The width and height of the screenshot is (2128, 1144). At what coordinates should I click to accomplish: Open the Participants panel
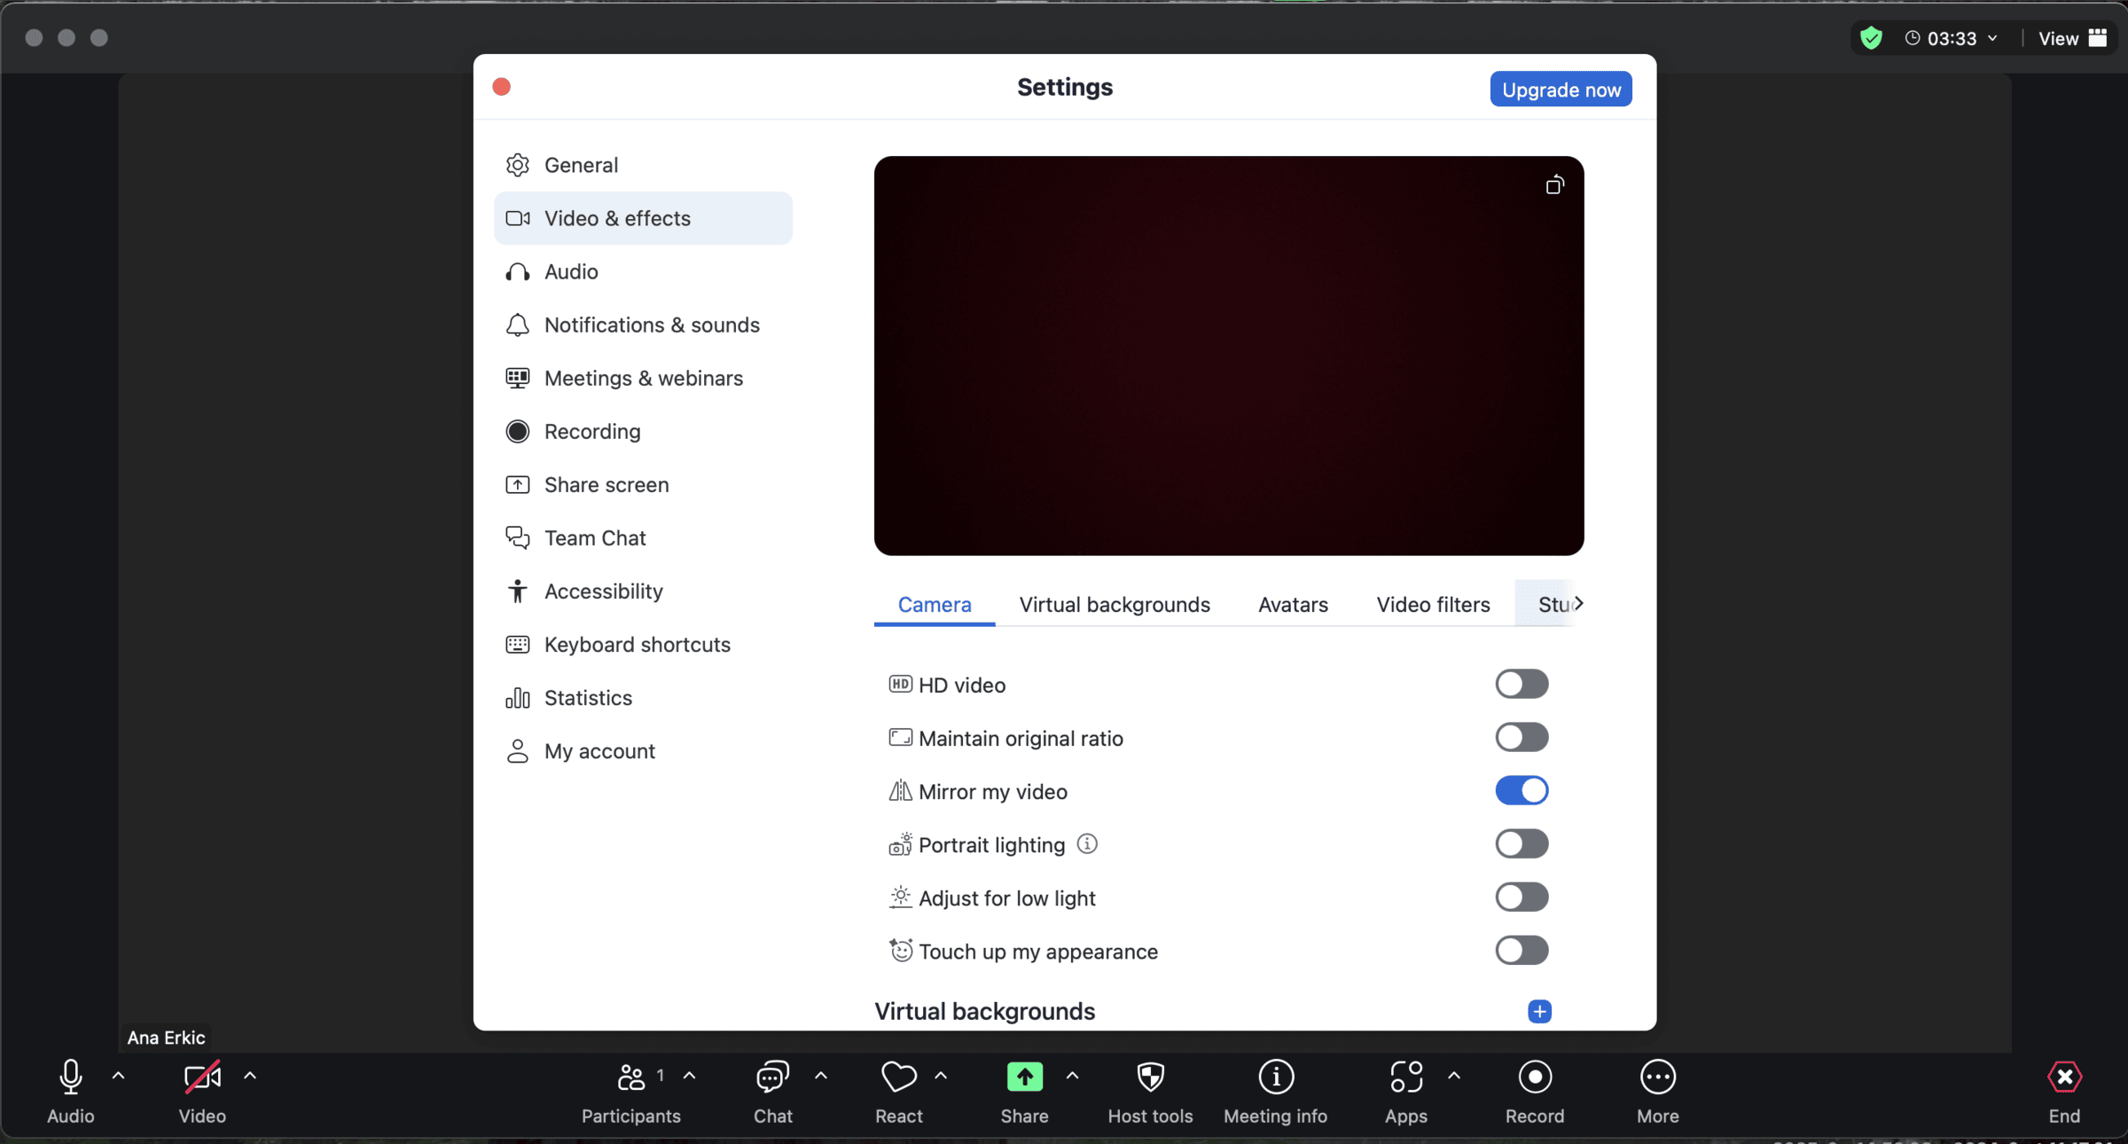[630, 1077]
